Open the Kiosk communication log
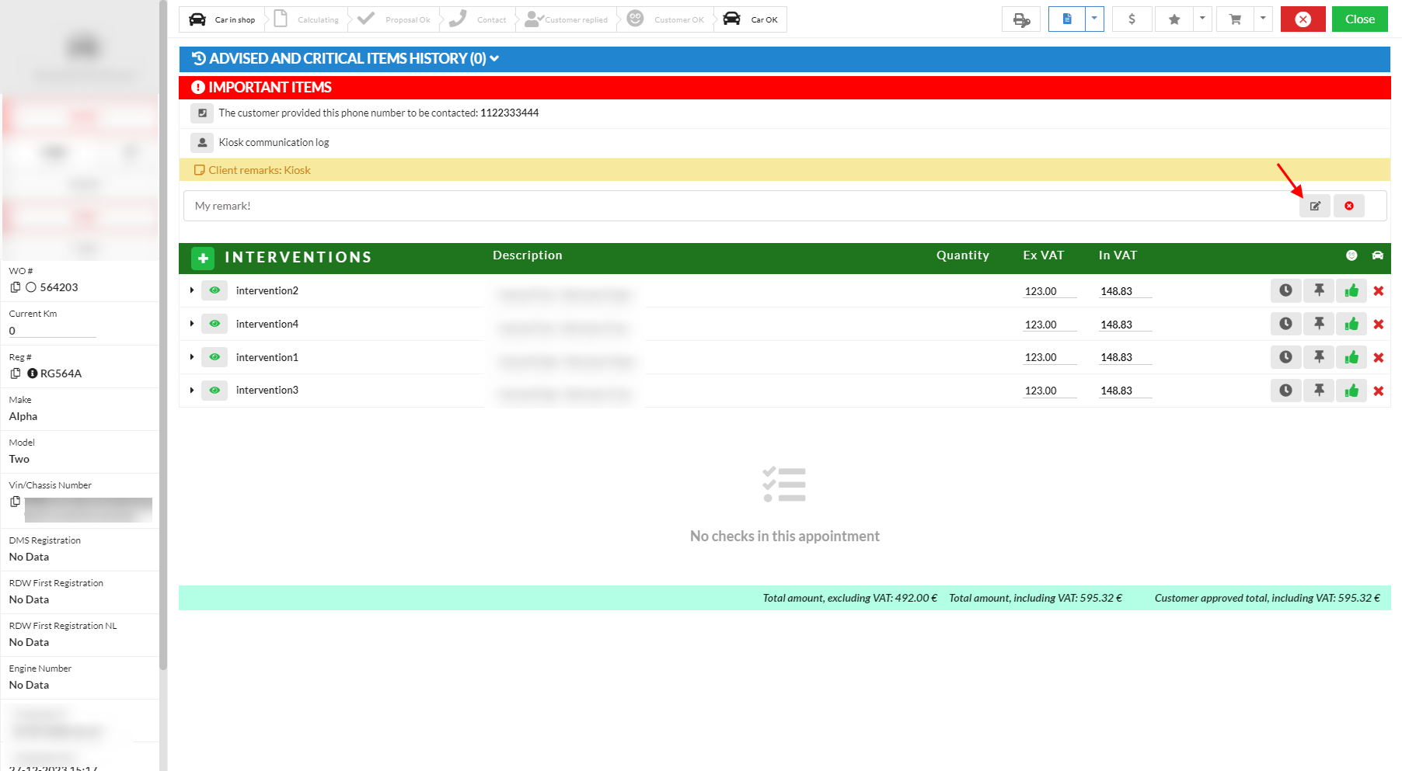 click(274, 143)
